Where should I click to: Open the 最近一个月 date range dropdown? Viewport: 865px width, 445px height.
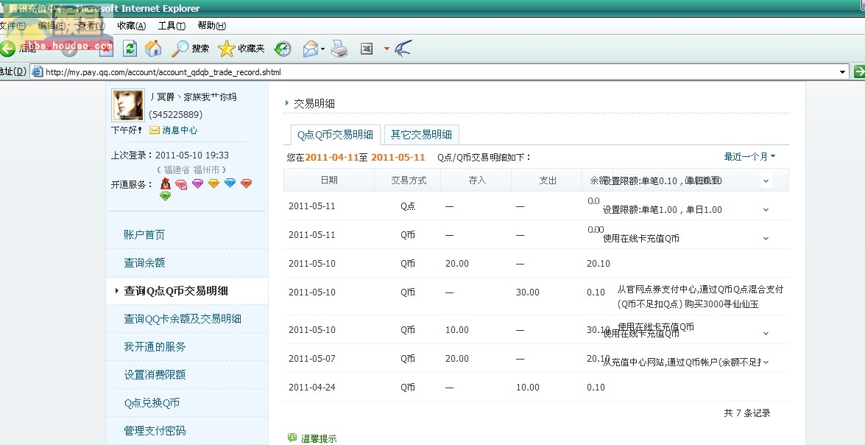(749, 157)
